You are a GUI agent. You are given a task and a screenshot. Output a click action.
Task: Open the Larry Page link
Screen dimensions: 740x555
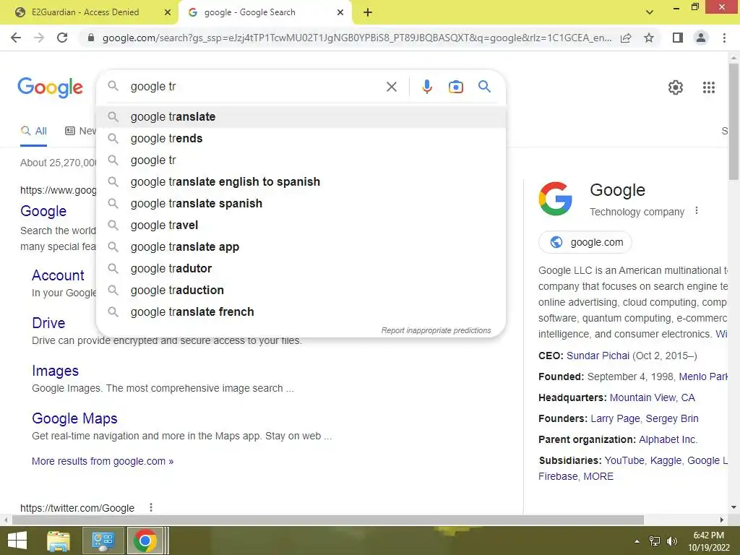615,418
